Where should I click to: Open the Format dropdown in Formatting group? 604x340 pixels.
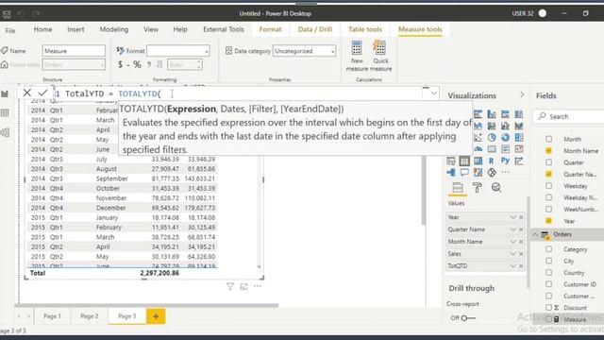pyautogui.click(x=178, y=51)
